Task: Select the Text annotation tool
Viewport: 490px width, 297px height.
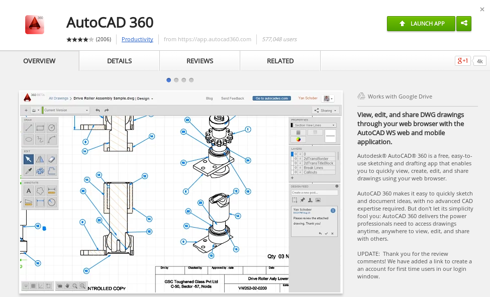Action: pyautogui.click(x=29, y=190)
